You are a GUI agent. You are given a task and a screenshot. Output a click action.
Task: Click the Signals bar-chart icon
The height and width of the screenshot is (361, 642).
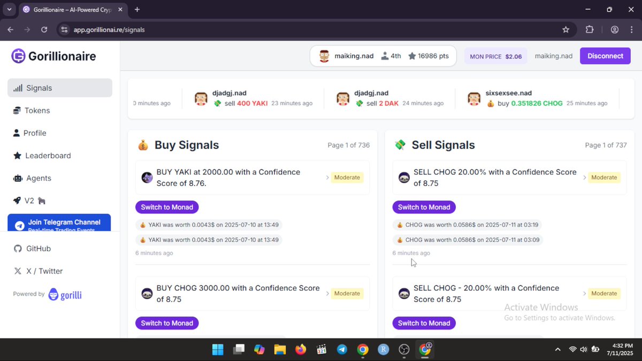point(18,88)
